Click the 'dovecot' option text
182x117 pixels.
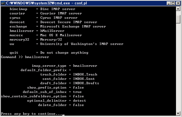pyautogui.click(x=17, y=22)
